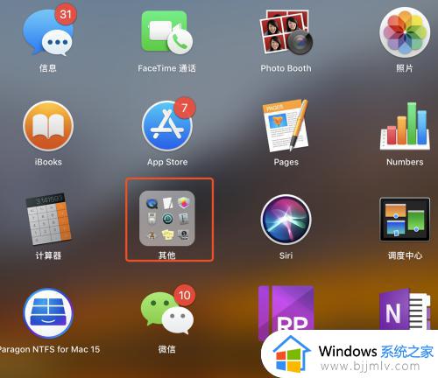Click the Numbers label

[x=405, y=162]
